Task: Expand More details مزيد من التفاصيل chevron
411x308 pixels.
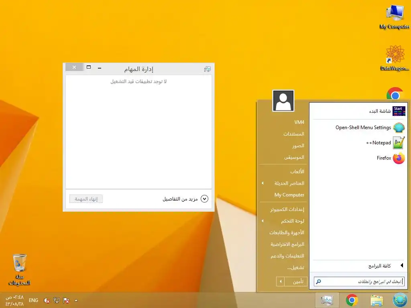Action: point(204,199)
